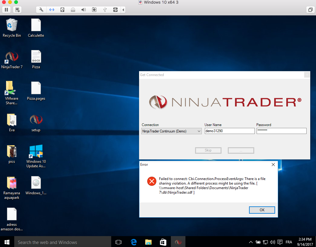Close the Get Connected window
This screenshot has height=247, width=316.
pyautogui.click(x=307, y=75)
